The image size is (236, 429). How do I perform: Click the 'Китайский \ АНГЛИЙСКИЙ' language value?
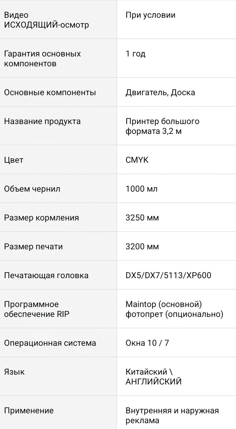(x=154, y=377)
